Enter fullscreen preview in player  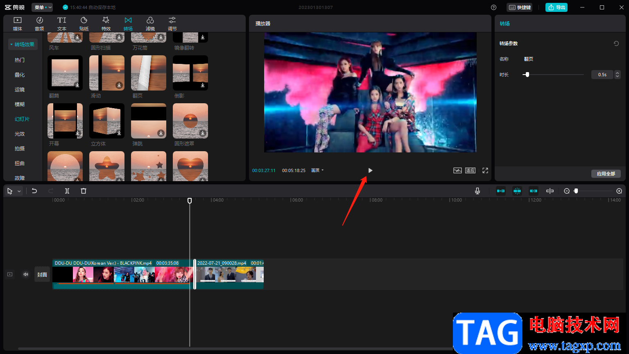tap(485, 170)
